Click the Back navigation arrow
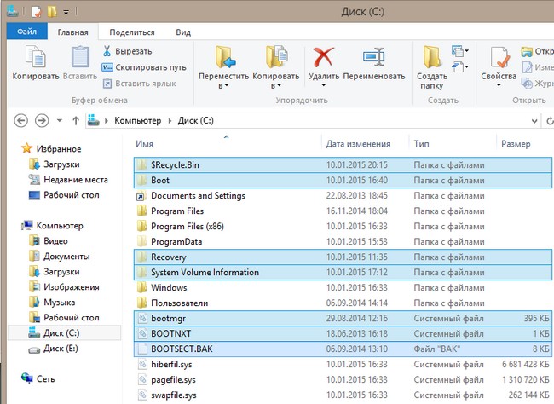This screenshot has height=404, width=554. point(20,120)
